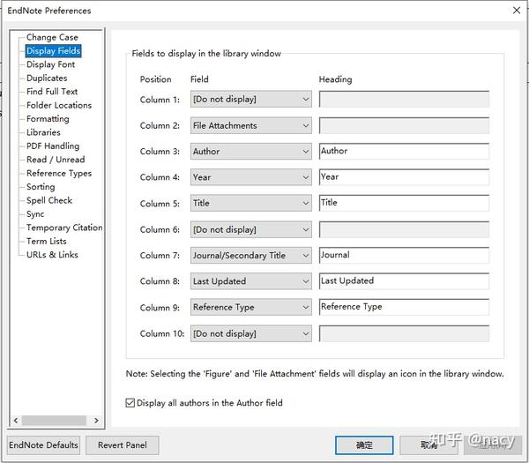Select Sync preferences
The height and width of the screenshot is (463, 529).
35,214
